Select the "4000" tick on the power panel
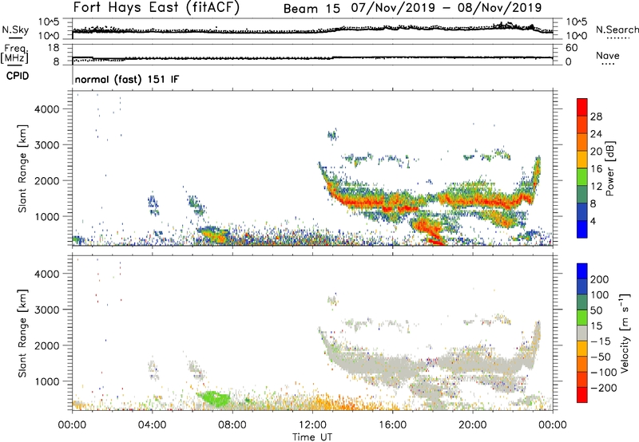 click(x=46, y=109)
